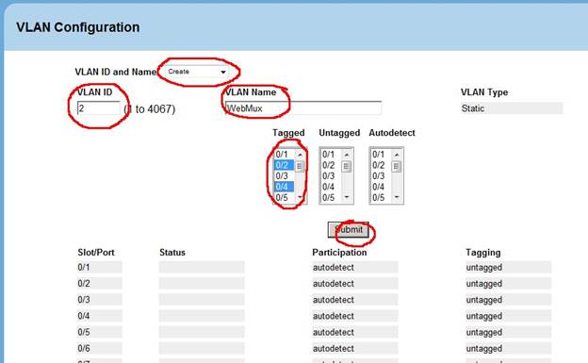Click Tagging 'untagged' for port 0/5

pyautogui.click(x=508, y=332)
